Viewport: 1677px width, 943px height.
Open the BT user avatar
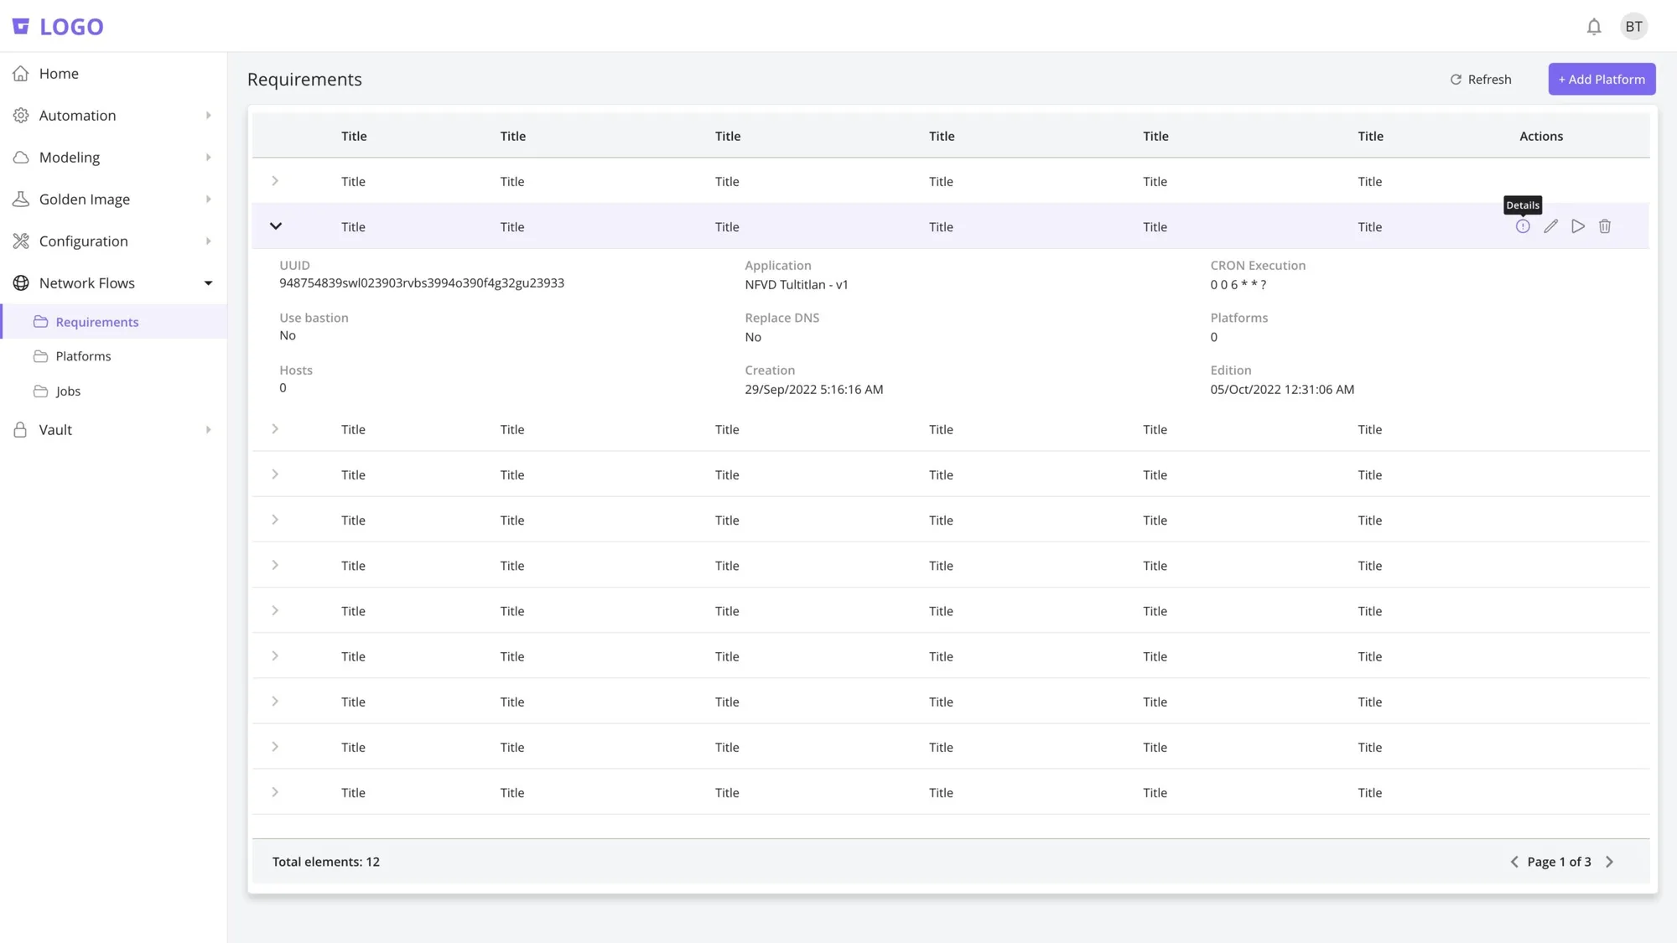click(x=1633, y=27)
